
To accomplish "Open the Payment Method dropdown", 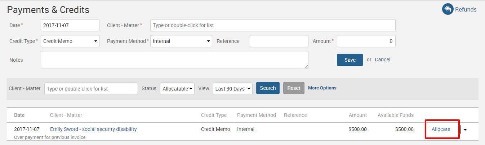I will pyautogui.click(x=181, y=41).
